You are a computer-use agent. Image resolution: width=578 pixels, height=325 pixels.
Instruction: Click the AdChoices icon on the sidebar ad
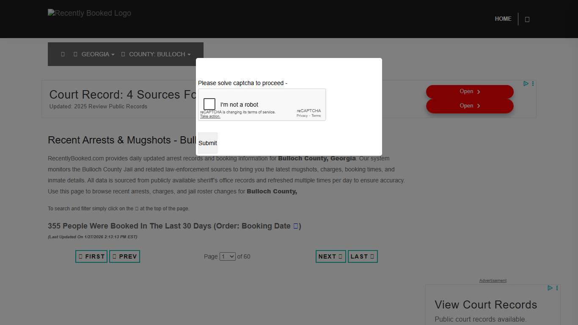(x=550, y=288)
